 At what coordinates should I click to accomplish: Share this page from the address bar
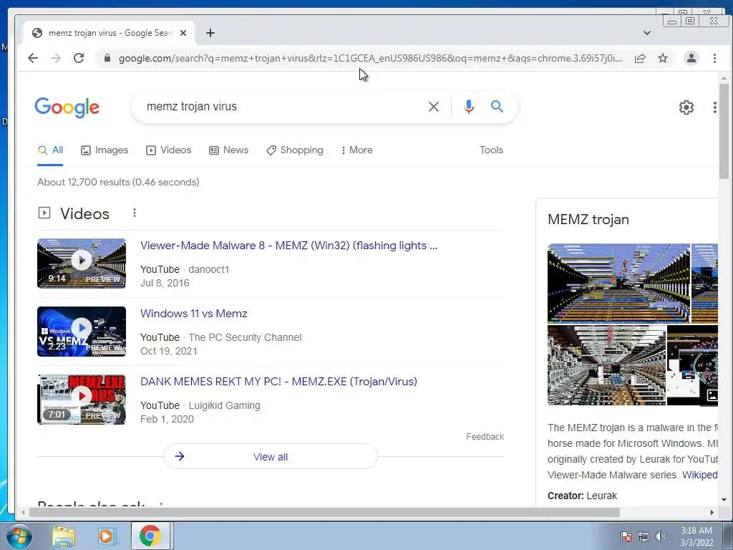(640, 58)
